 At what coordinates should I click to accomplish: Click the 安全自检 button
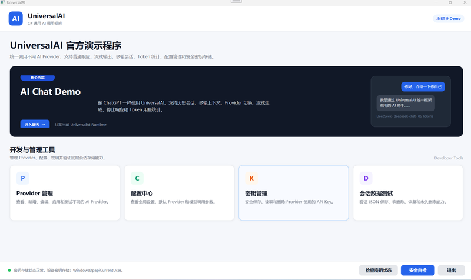[x=417, y=271]
